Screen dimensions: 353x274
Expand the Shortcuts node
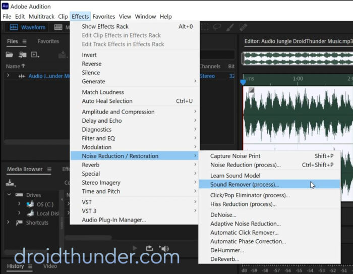9,222
